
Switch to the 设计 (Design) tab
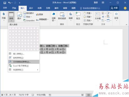click(x=31, y=8)
